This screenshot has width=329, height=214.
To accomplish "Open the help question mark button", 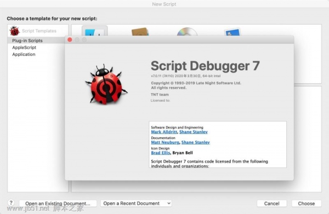I will (11, 203).
